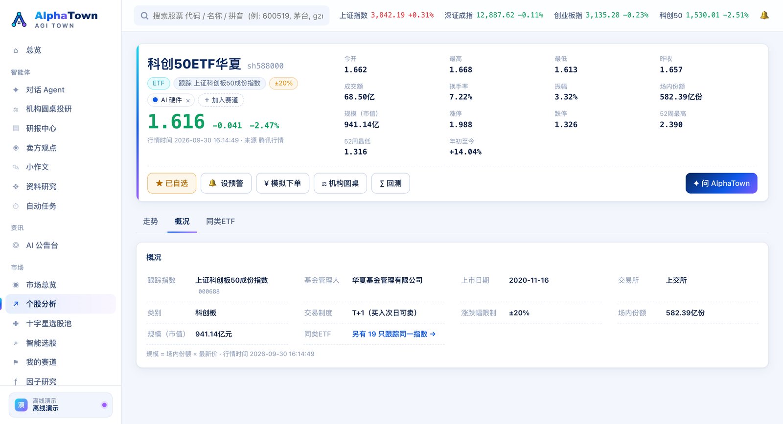Screen dimensions: 783x424
Task: Open link 另有 19 只跟踪同一指数
Action: pos(394,334)
